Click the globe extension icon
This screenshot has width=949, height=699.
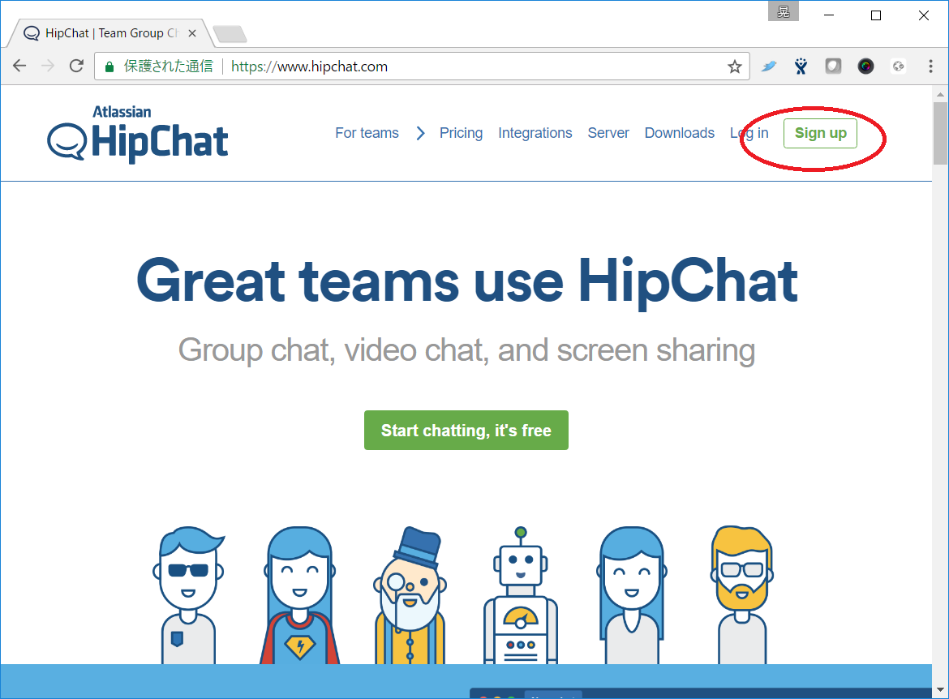pyautogui.click(x=898, y=66)
